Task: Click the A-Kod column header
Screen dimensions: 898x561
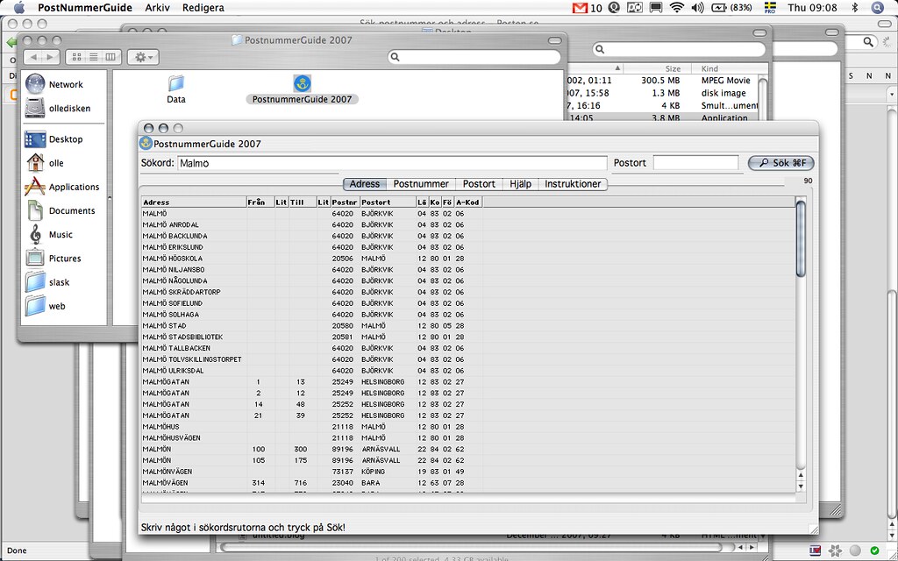Action: (468, 202)
